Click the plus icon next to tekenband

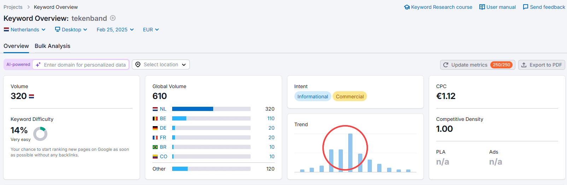[x=113, y=18]
